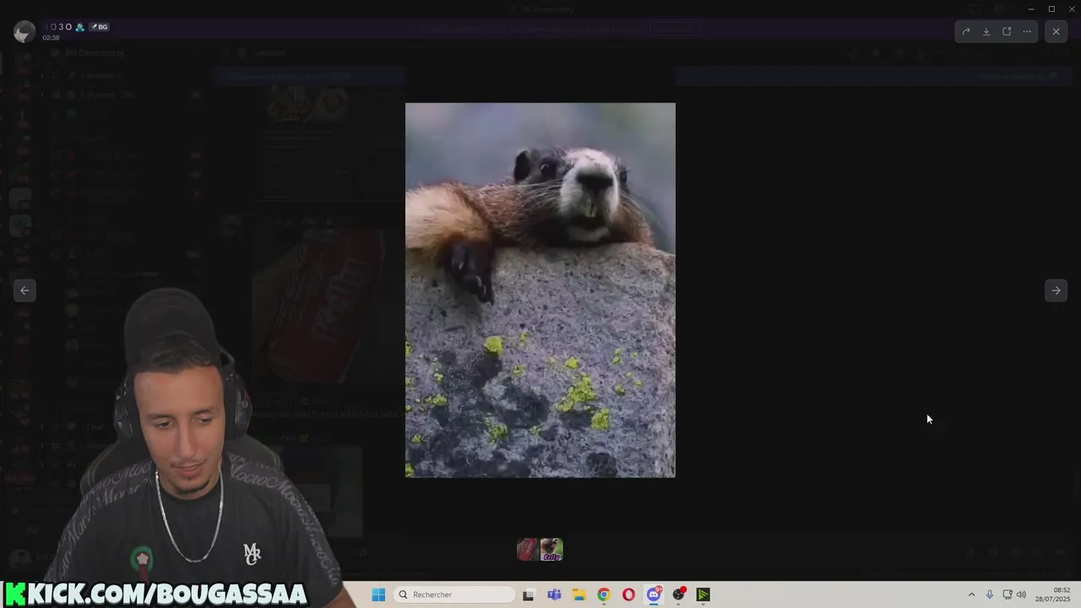Screen dimensions: 1081x608
Task: Select the marmot thumbnail below the image
Action: [x=551, y=550]
